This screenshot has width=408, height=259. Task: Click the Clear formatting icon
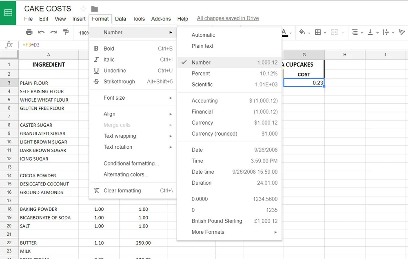(x=97, y=190)
